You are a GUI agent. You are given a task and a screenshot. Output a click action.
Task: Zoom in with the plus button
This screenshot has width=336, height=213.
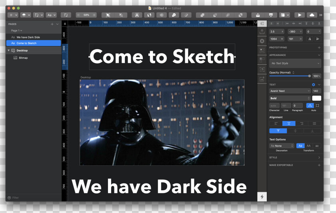click(x=94, y=15)
